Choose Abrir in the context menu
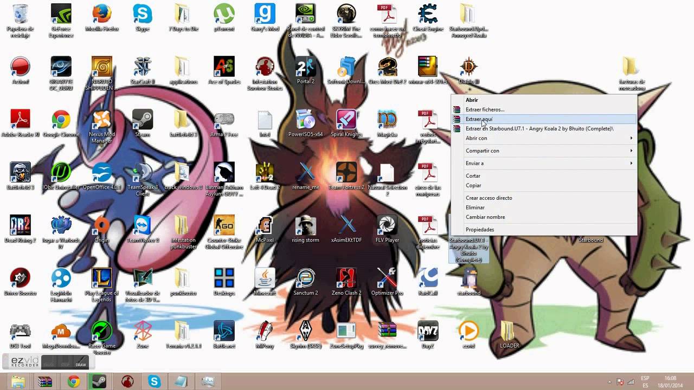694x390 pixels. (x=544, y=100)
